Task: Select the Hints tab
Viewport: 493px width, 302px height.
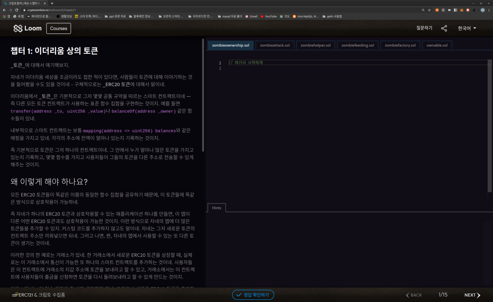Action: click(x=217, y=208)
